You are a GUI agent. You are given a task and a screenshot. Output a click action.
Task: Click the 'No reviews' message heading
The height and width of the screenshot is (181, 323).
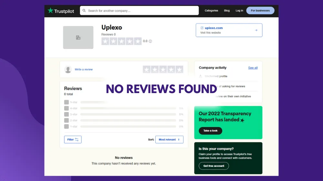tap(124, 158)
